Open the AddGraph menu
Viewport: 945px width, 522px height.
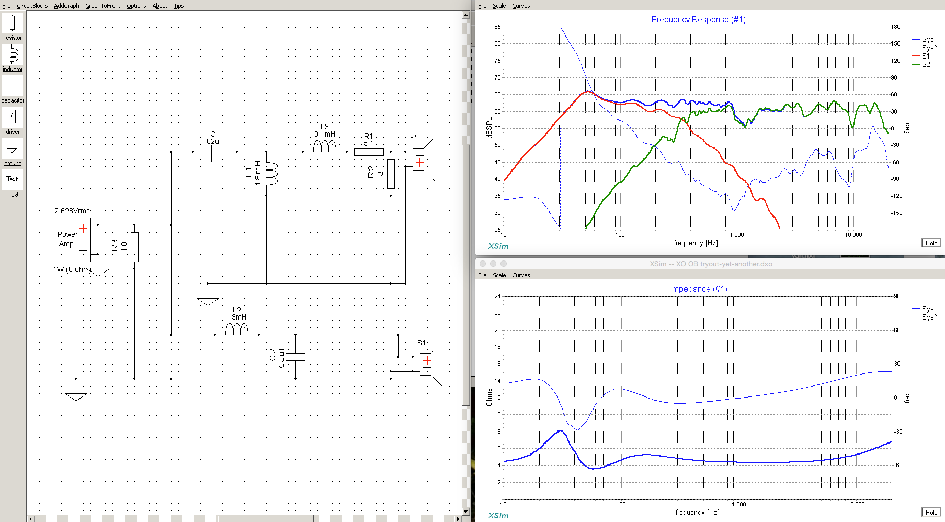tap(66, 6)
